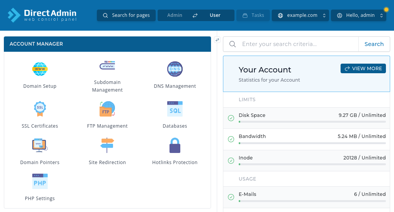394x212 pixels.
Task: Click the Tasks menu item
Action: click(253, 15)
